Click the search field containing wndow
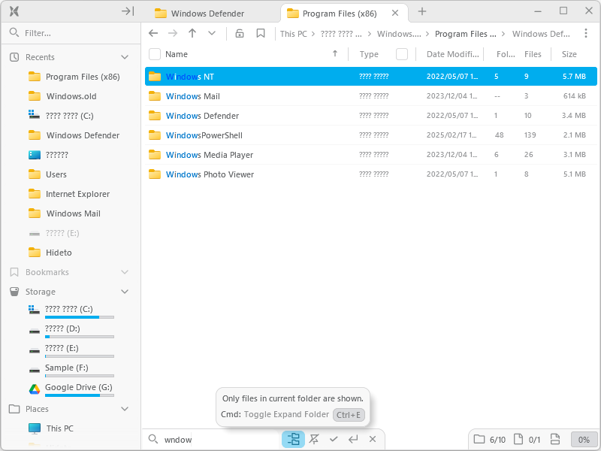 (220, 440)
